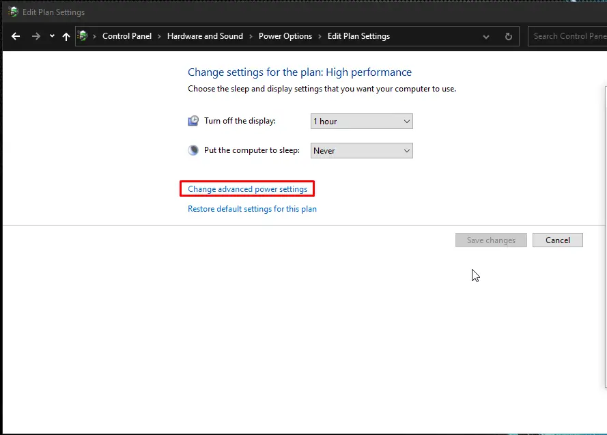The image size is (607, 435).
Task: Go forward using the right arrow
Action: point(36,36)
